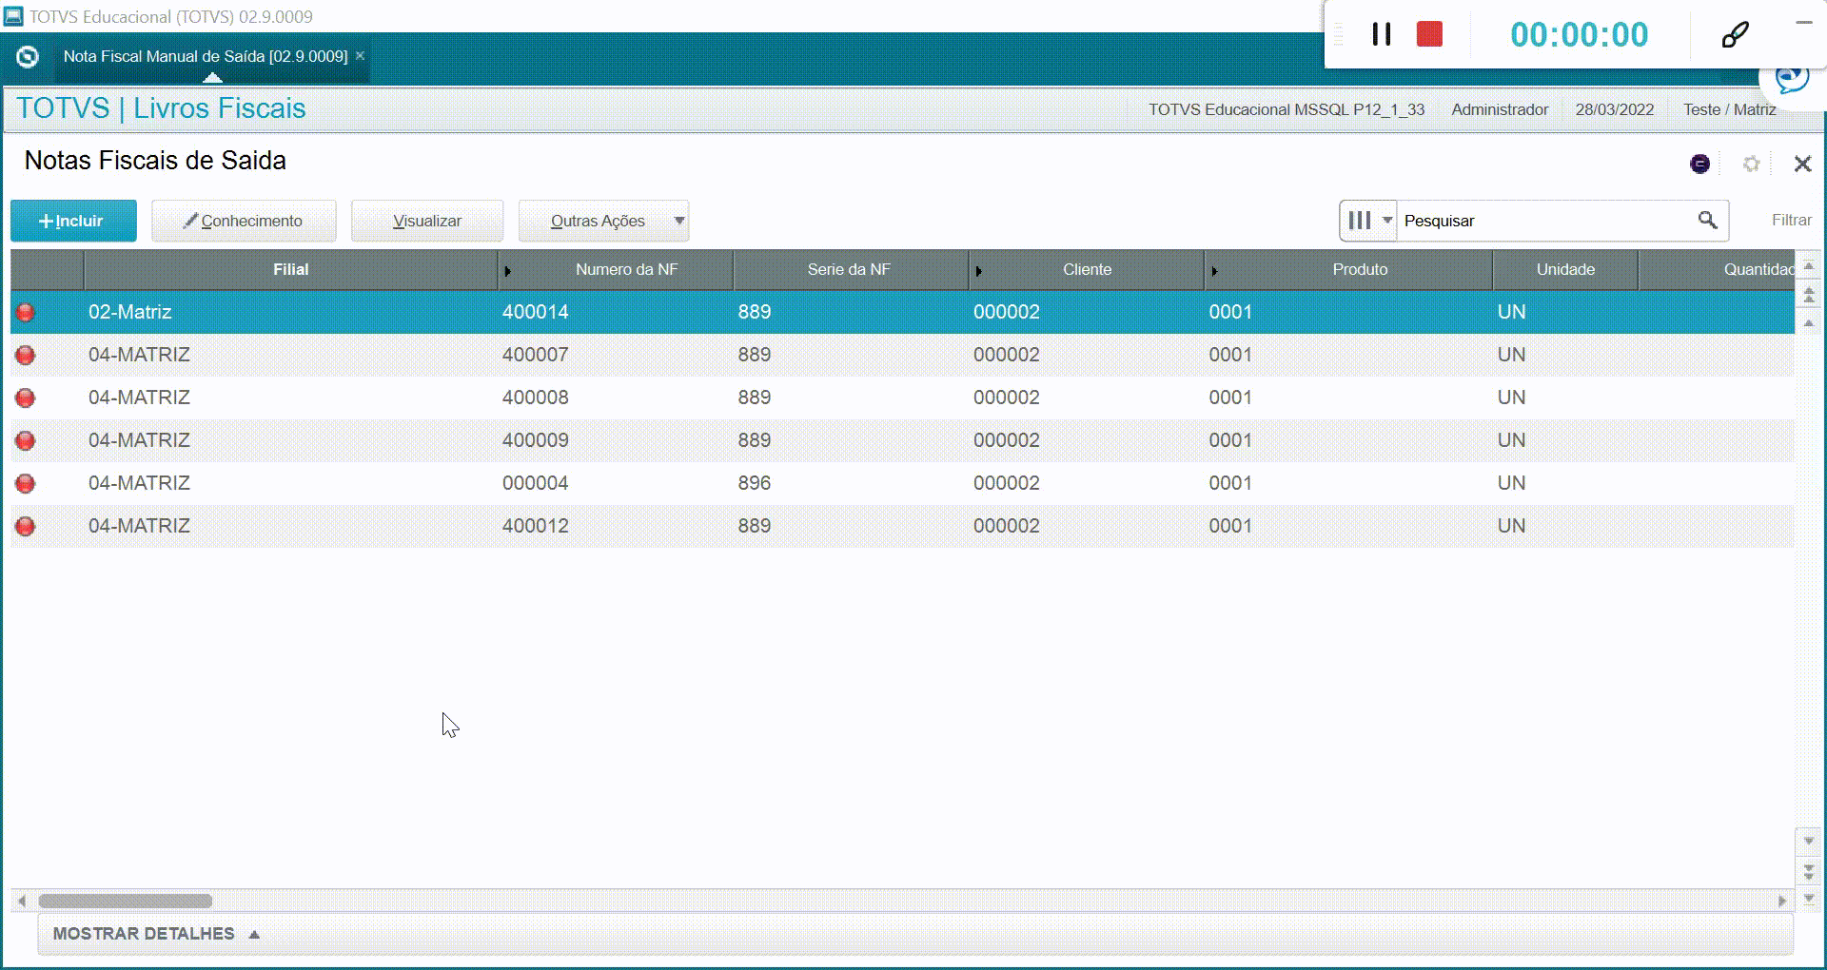Click page-down double arrow in scrollbar
This screenshot has width=1827, height=970.
pyautogui.click(x=1809, y=870)
